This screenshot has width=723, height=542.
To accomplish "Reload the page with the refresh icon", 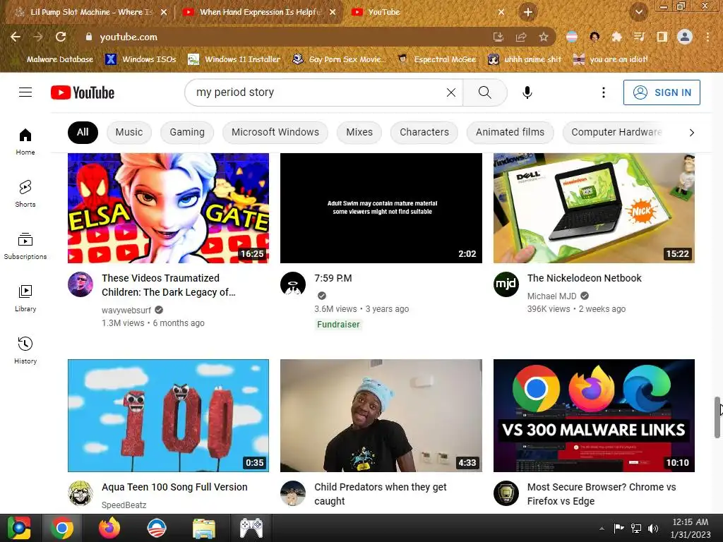I will pyautogui.click(x=61, y=37).
